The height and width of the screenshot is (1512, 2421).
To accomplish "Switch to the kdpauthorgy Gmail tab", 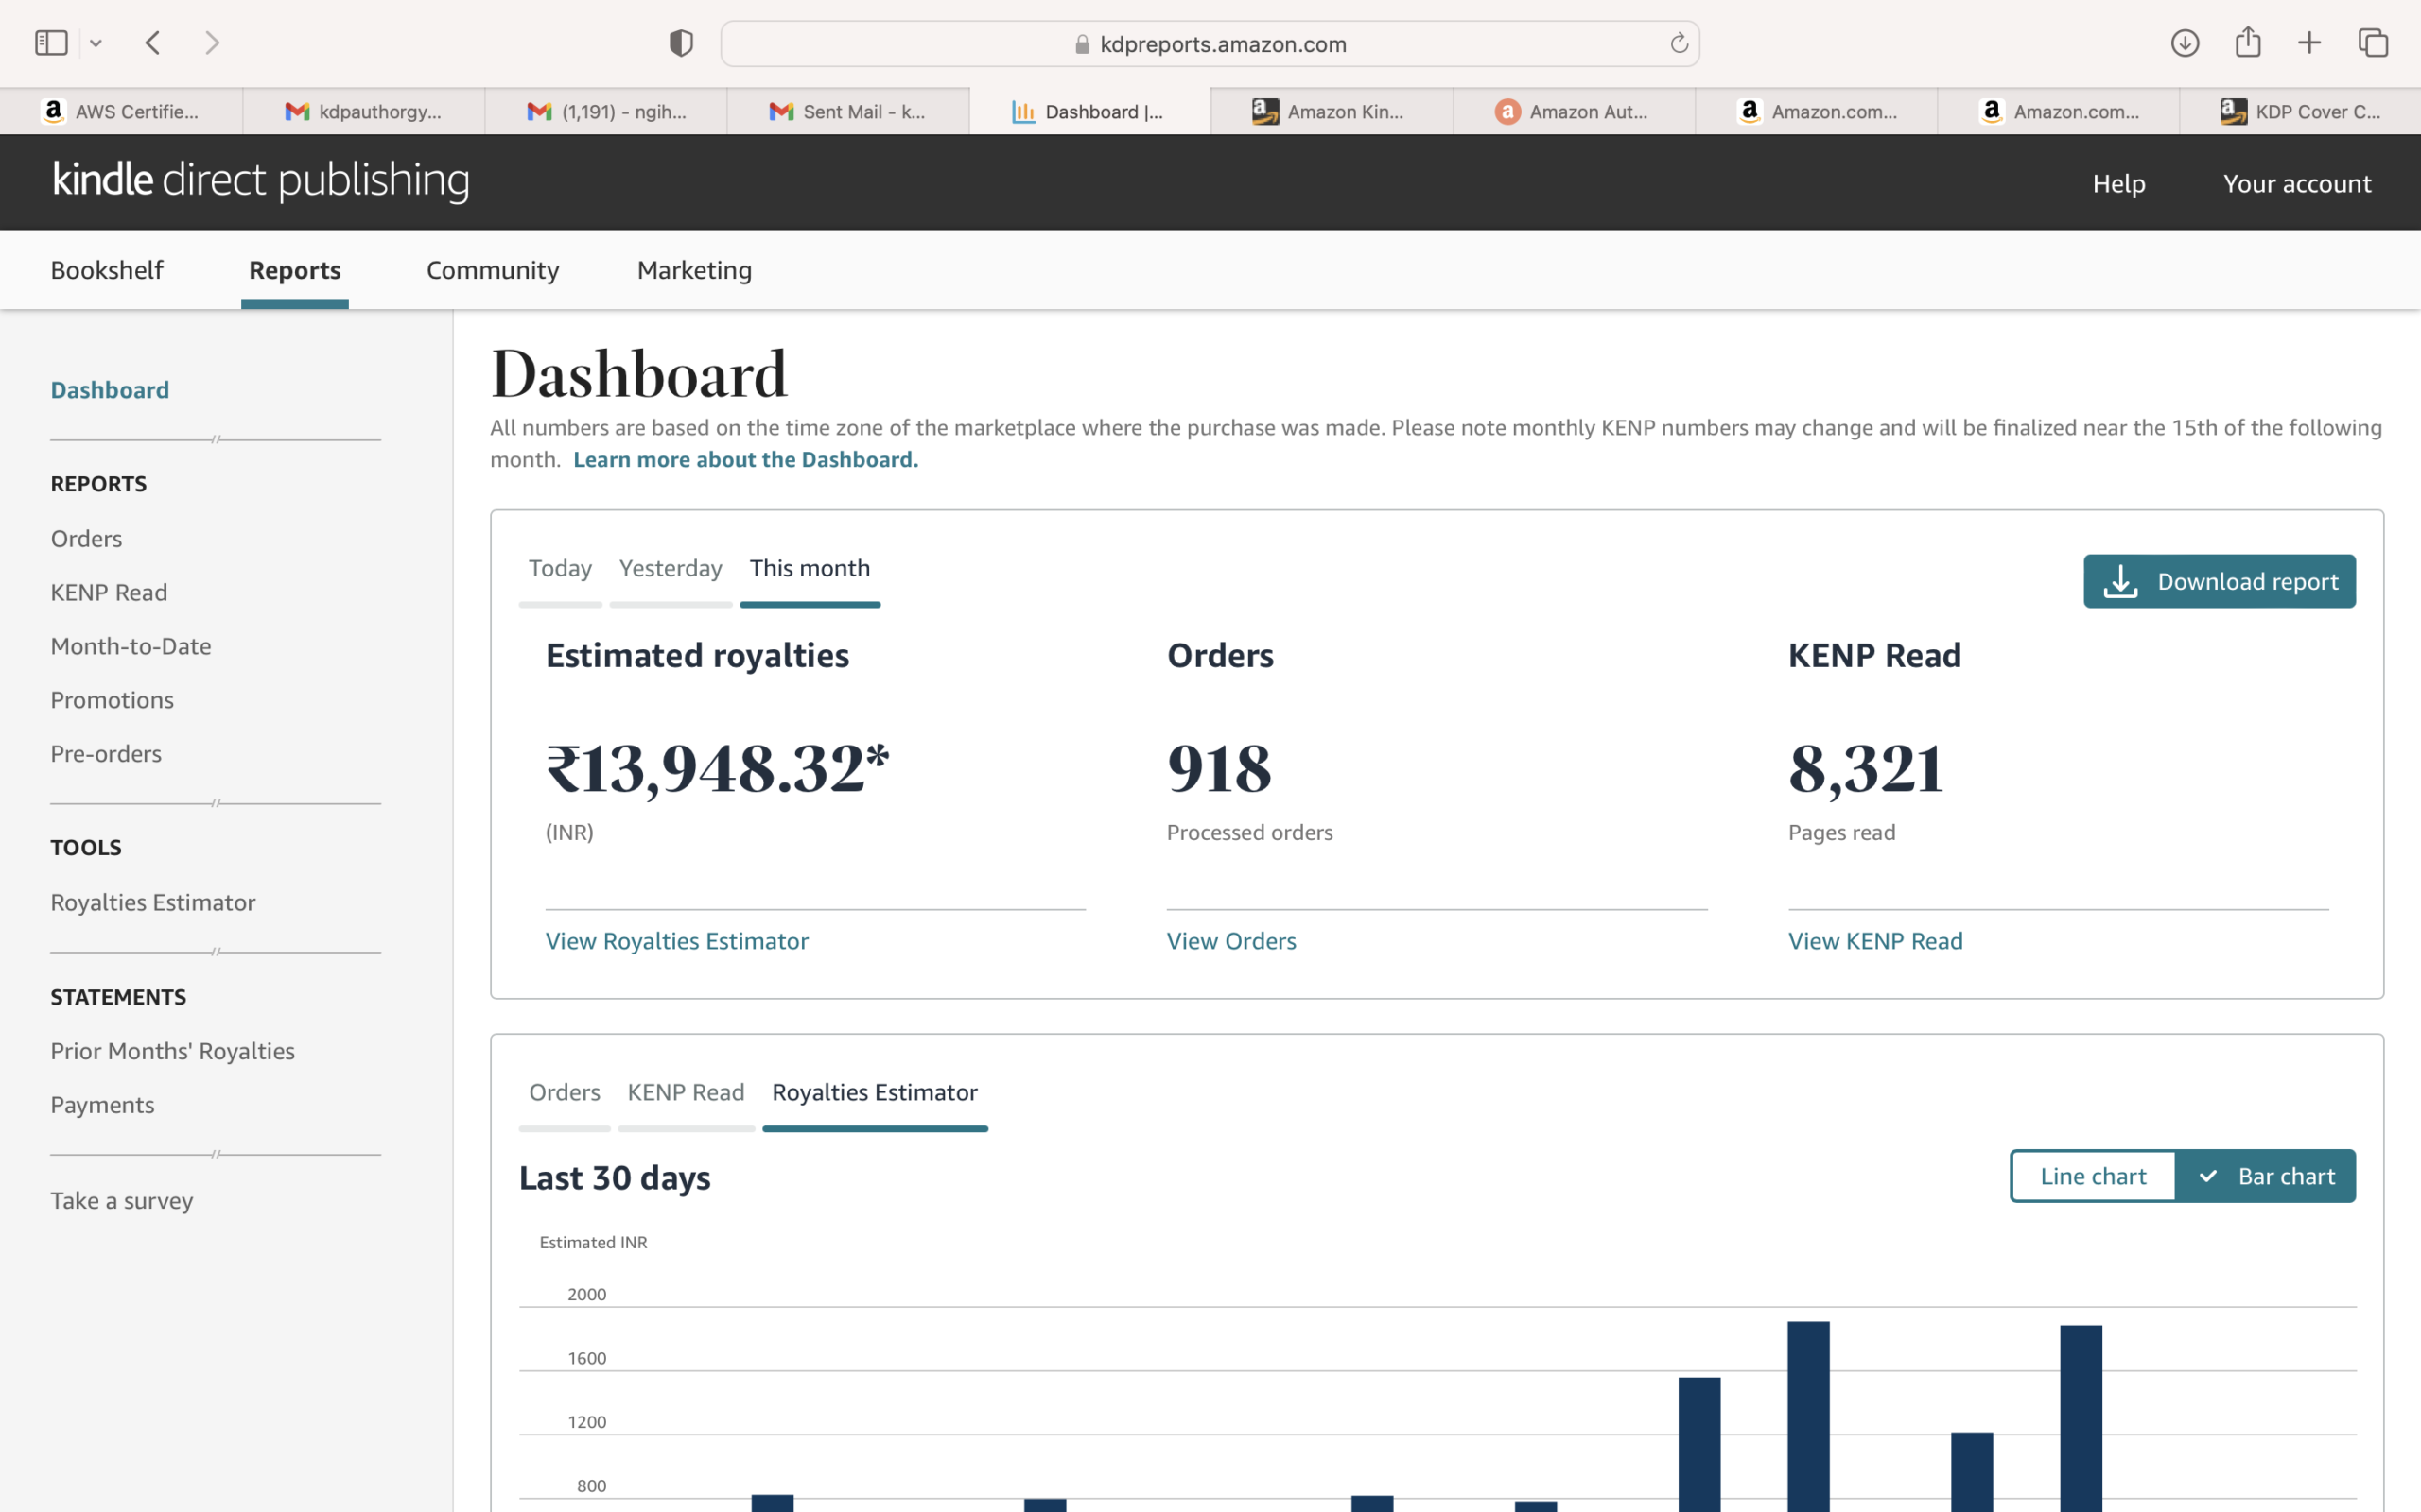I will (364, 111).
